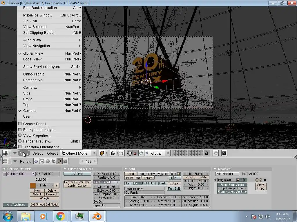Select the rotate manipulator circle icon
The image size is (297, 222).
(141, 153)
